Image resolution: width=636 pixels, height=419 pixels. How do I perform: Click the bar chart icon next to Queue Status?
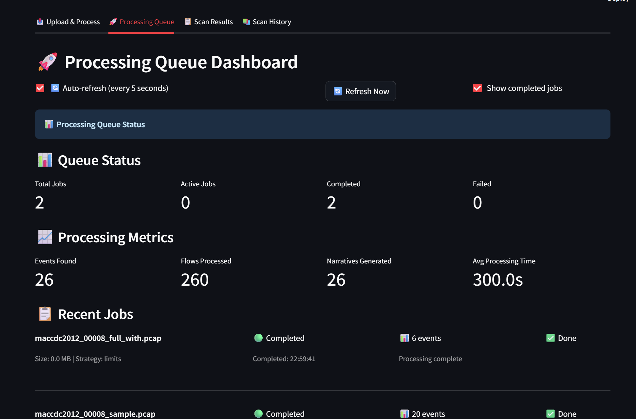click(x=45, y=160)
